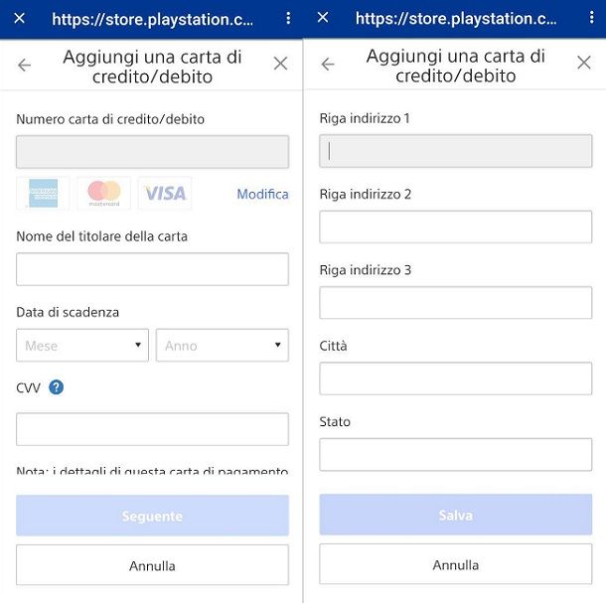The width and height of the screenshot is (606, 603).
Task: Open right browser three-dot menu
Action: pos(592,18)
